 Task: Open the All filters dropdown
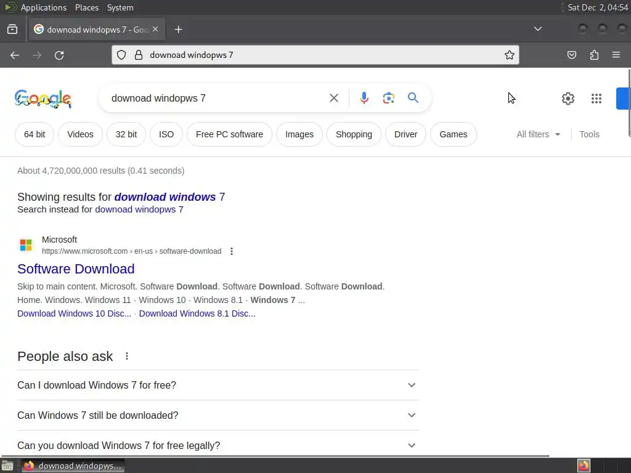[539, 134]
